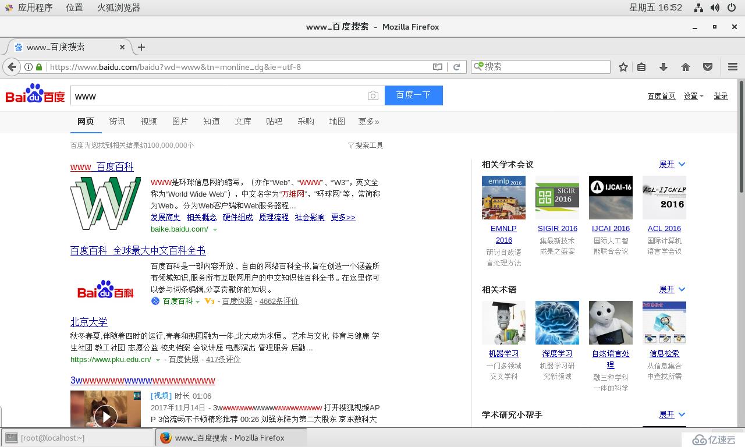This screenshot has width=745, height=447.
Task: Click the green padlock security icon
Action: tap(39, 67)
